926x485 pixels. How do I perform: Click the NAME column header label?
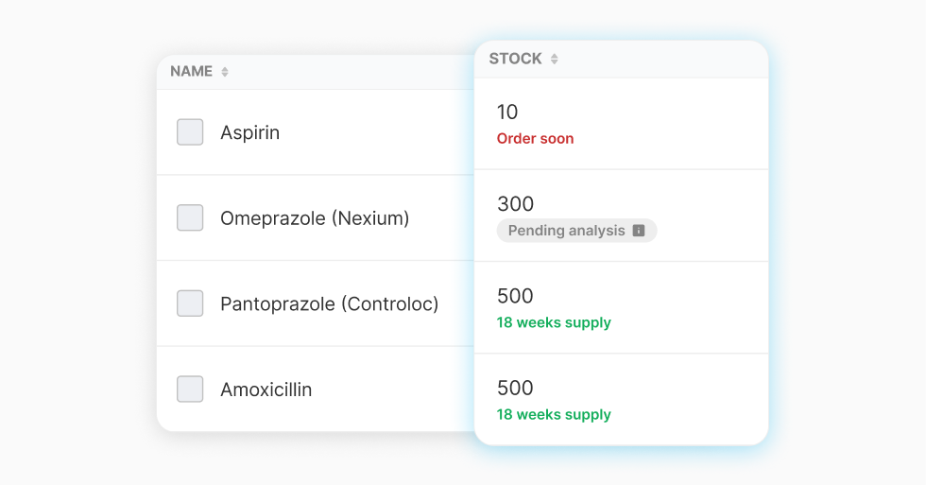191,72
